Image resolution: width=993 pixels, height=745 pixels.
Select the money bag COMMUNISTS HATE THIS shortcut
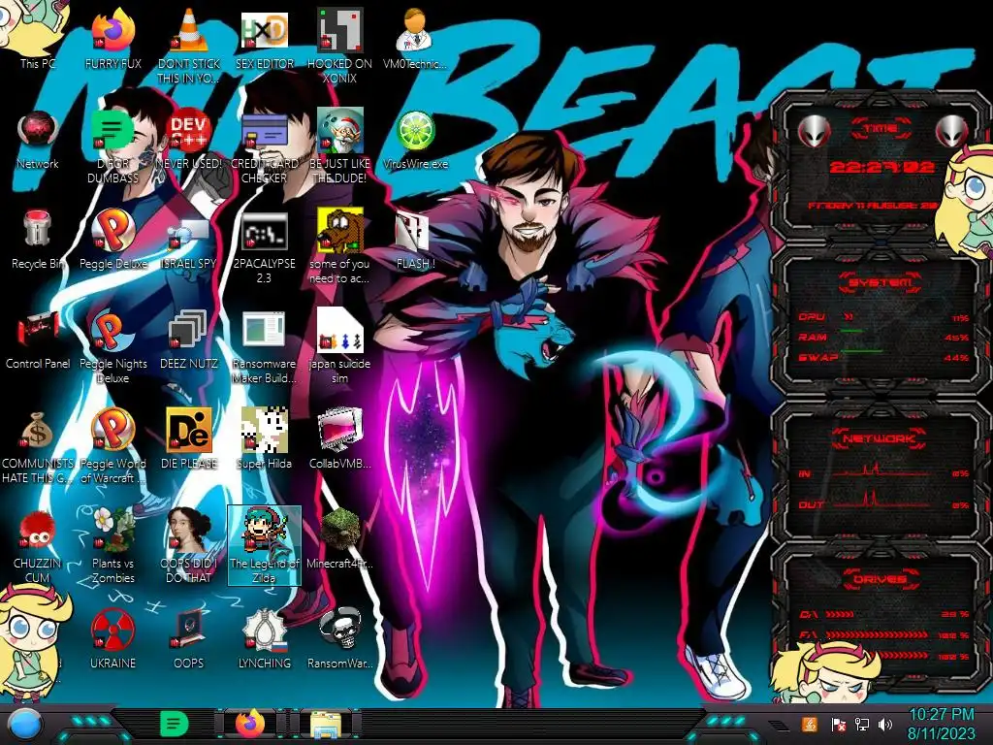(38, 447)
